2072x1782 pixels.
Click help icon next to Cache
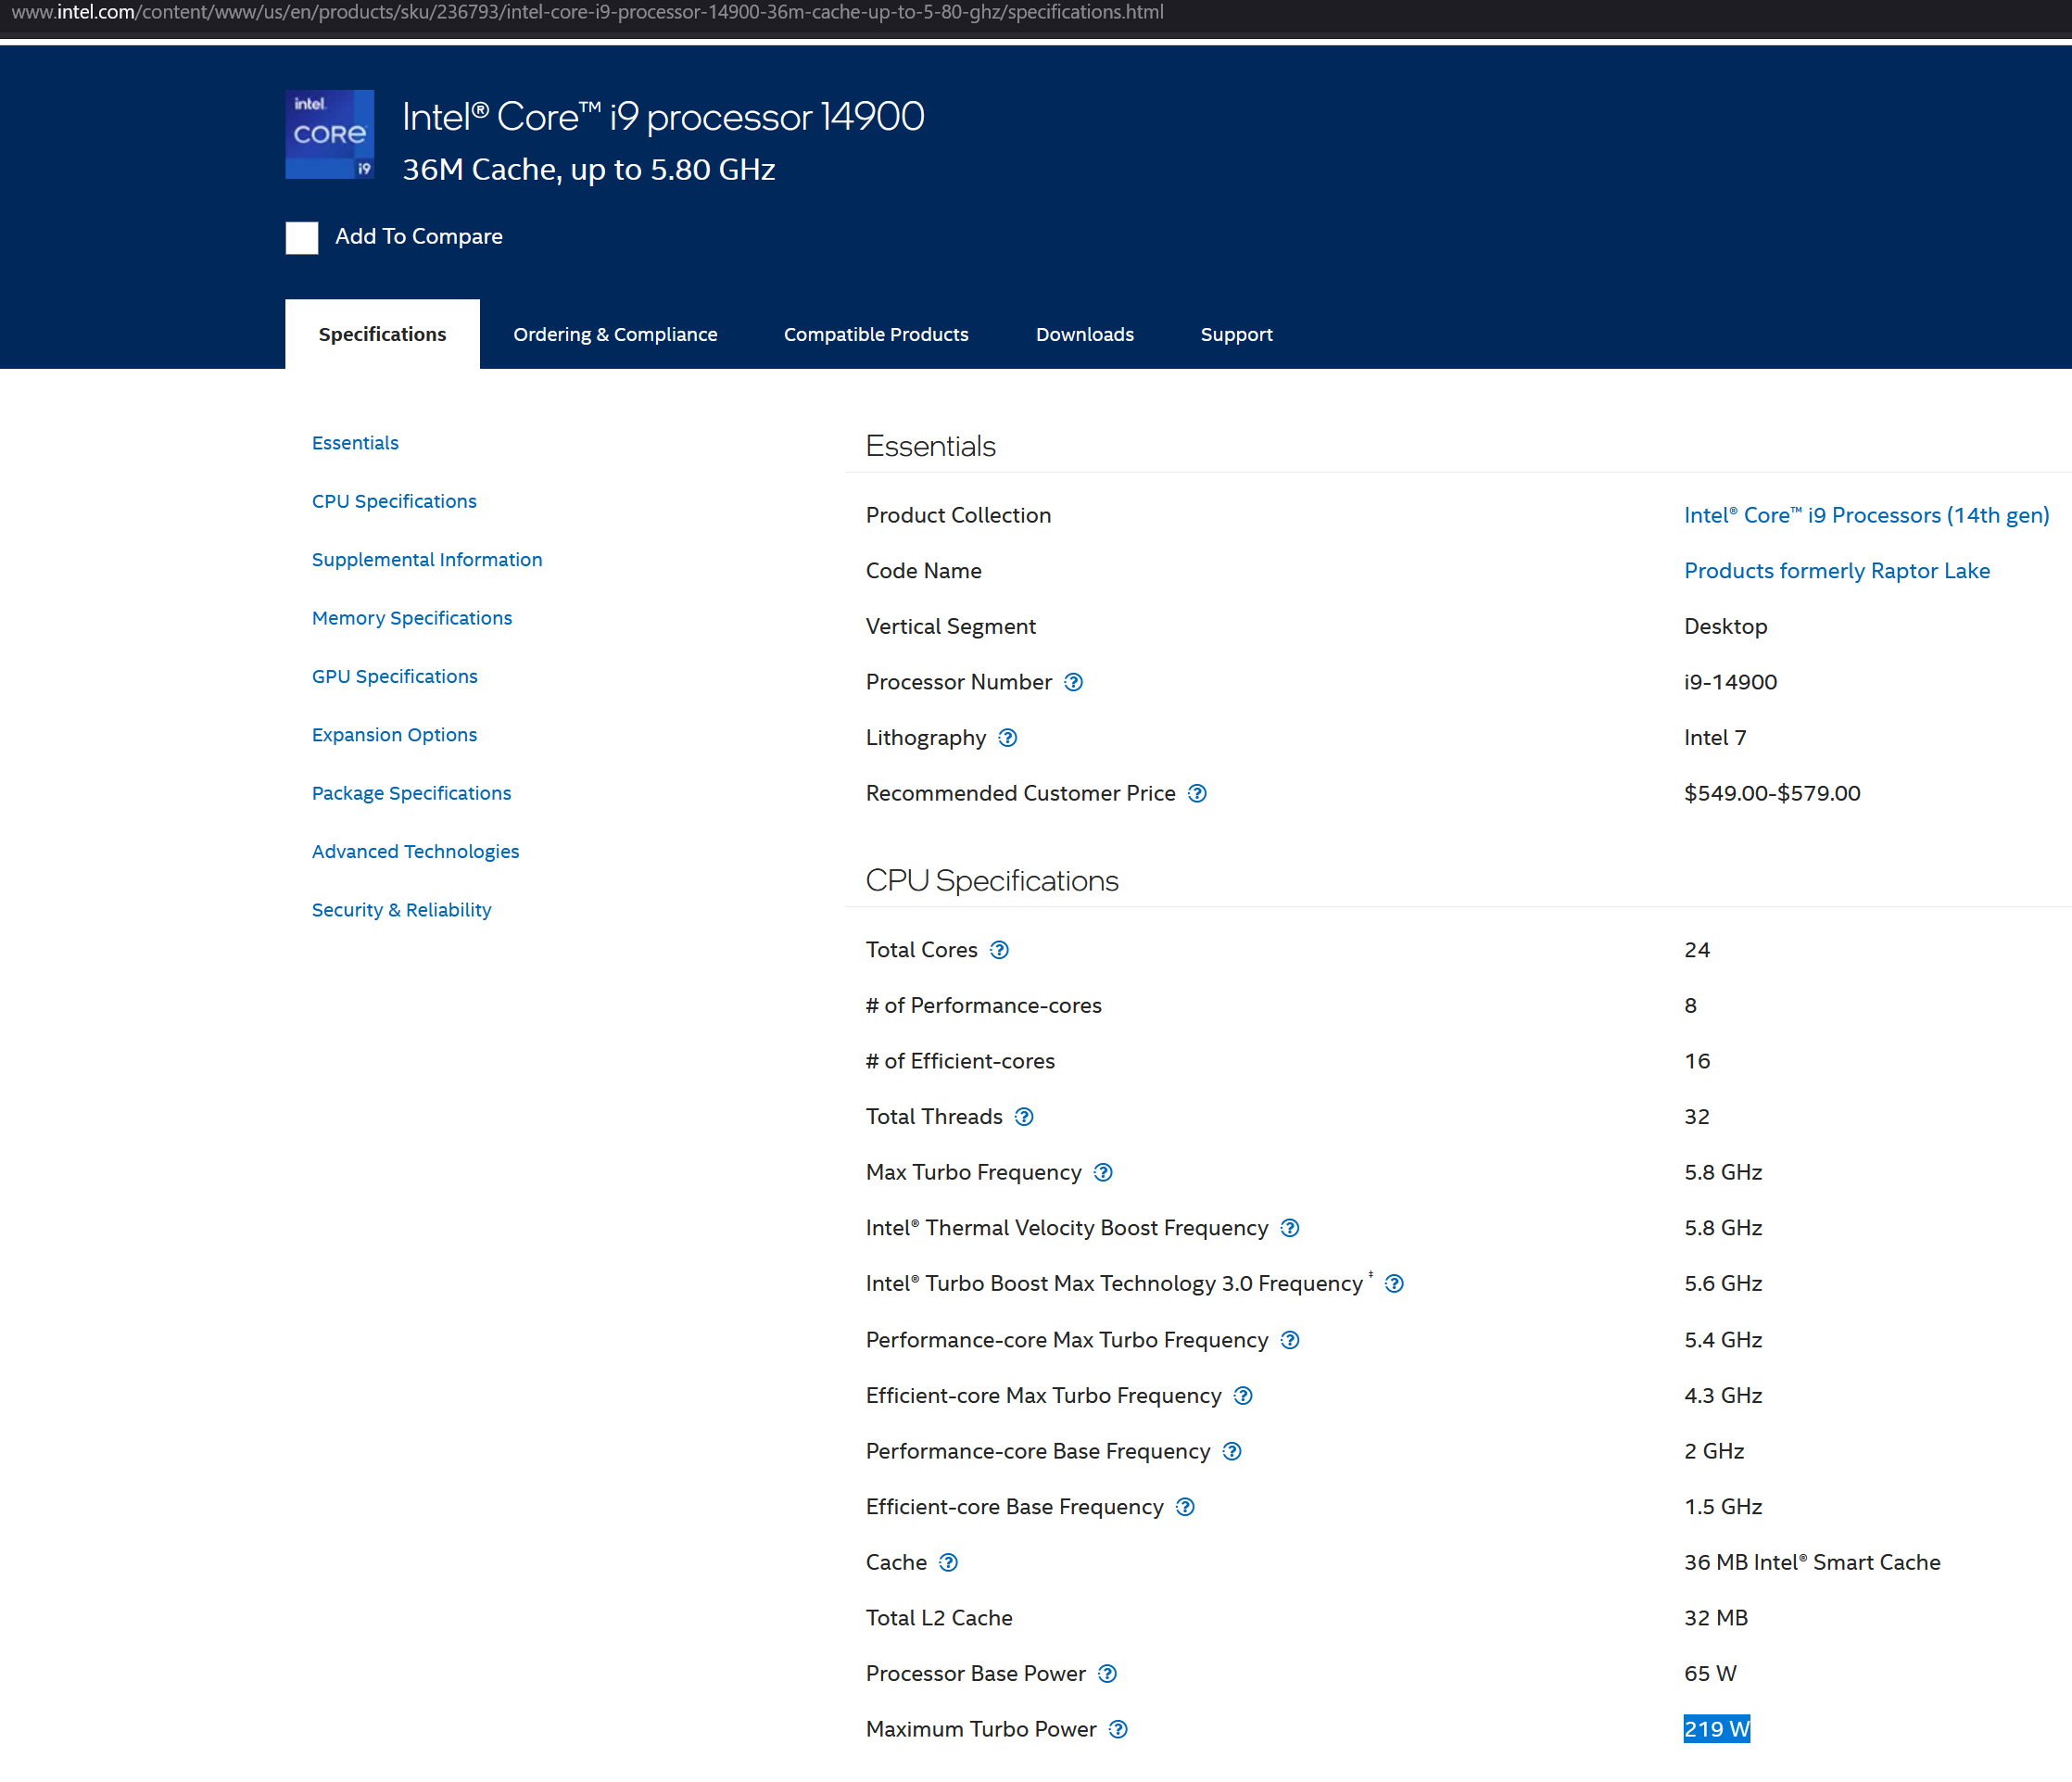[948, 1563]
